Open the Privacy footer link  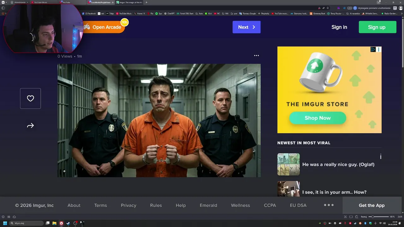pyautogui.click(x=128, y=205)
